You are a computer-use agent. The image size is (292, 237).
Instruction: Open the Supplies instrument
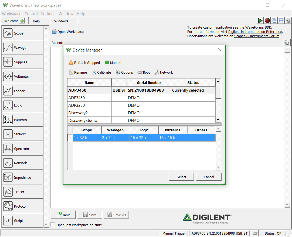[23, 62]
